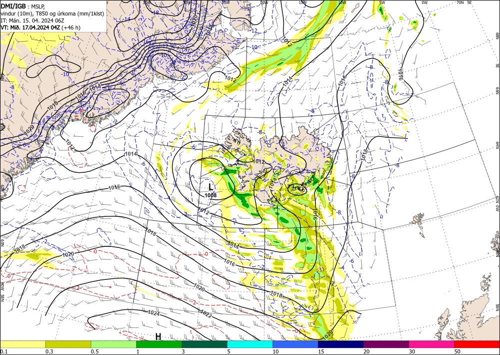This screenshot has width=500, height=355.
Task: Click the '15W' longitude label
Action: click(x=302, y=3)
